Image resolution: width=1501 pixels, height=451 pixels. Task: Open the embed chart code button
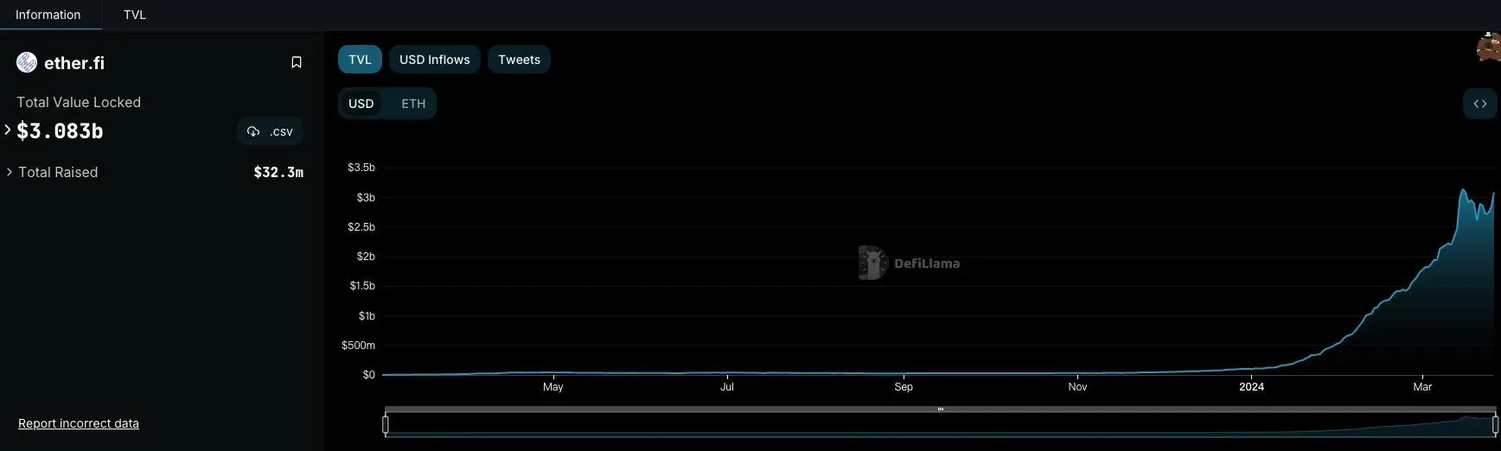[1480, 104]
